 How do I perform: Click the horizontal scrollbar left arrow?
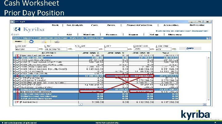tap(80, 104)
